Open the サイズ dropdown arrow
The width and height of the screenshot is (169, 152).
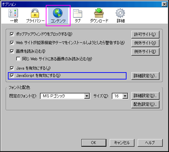point(125,96)
